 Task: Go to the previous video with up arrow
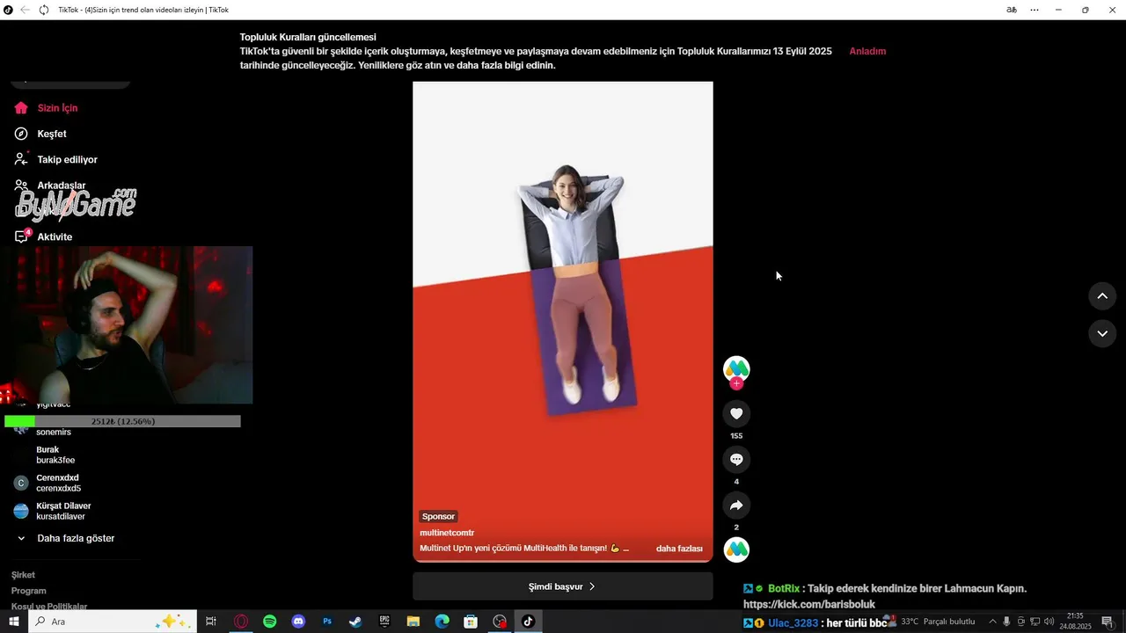click(1102, 296)
